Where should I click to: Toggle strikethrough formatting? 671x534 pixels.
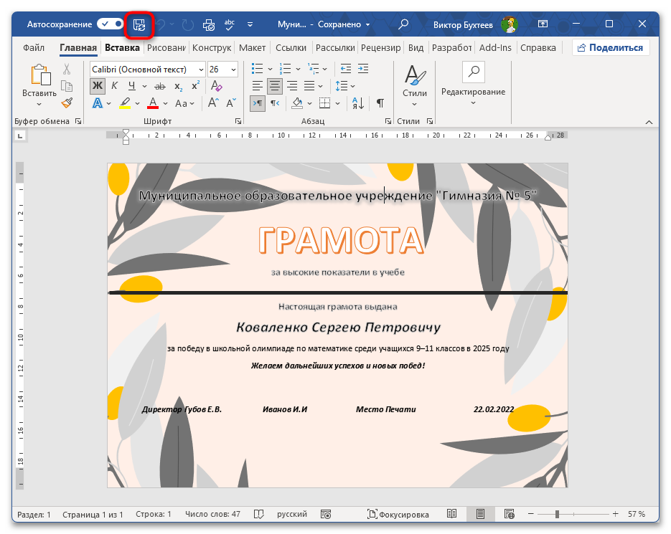point(160,86)
